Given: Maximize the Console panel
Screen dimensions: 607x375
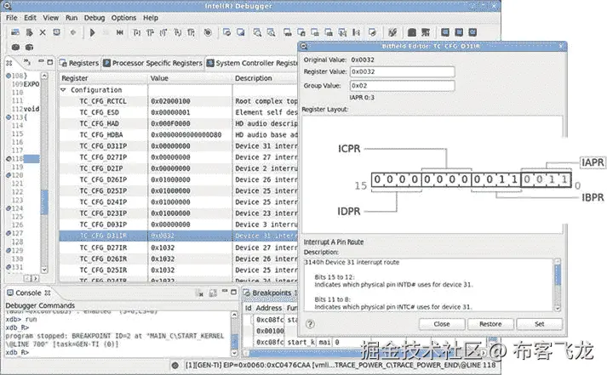Looking at the screenshot, I should click(233, 292).
